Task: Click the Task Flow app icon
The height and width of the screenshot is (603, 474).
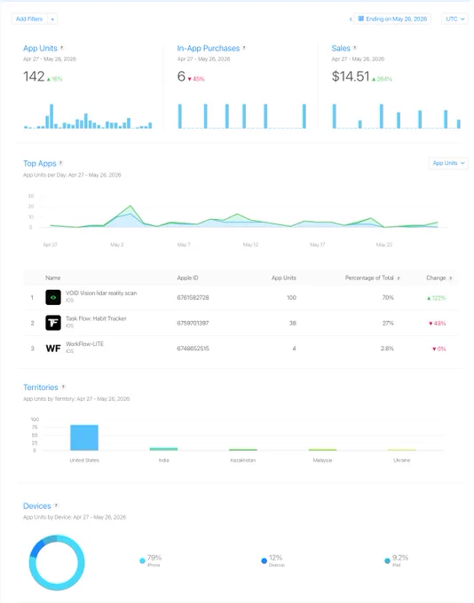Action: point(53,323)
